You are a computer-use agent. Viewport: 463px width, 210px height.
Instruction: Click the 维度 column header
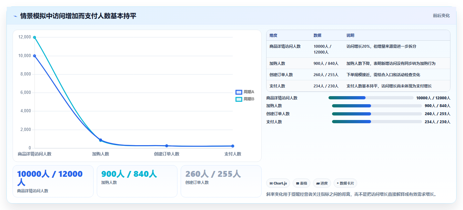tap(273, 35)
